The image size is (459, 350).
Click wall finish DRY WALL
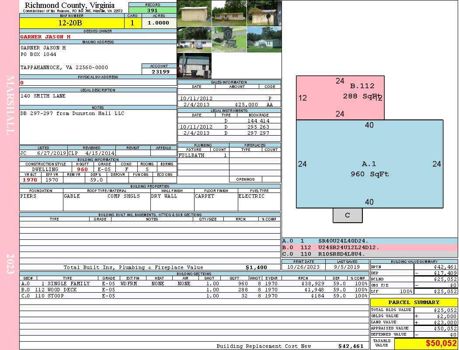click(164, 196)
